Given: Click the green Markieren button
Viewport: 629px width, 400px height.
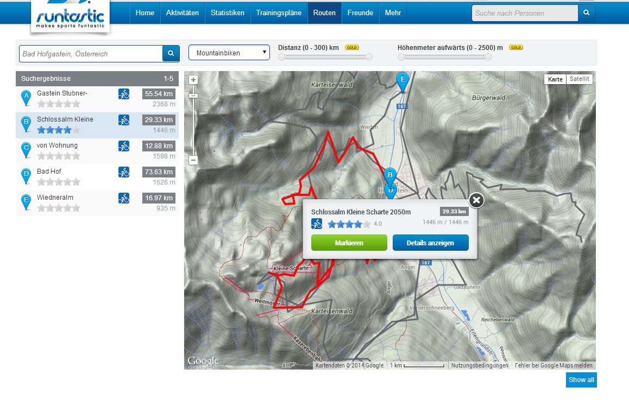Looking at the screenshot, I should coord(349,243).
